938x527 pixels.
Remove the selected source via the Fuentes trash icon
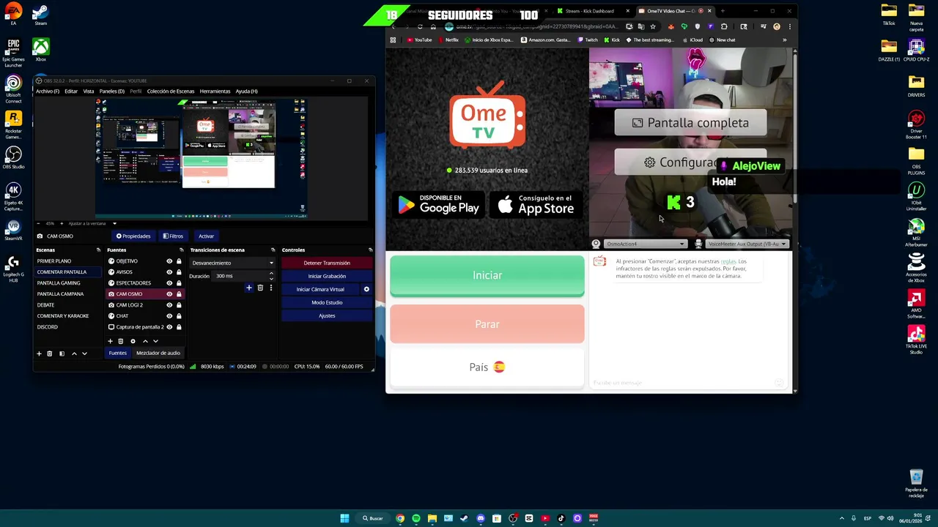point(121,341)
